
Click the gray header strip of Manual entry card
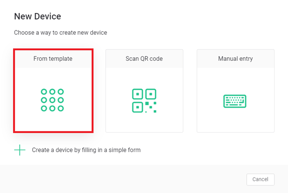point(235,59)
